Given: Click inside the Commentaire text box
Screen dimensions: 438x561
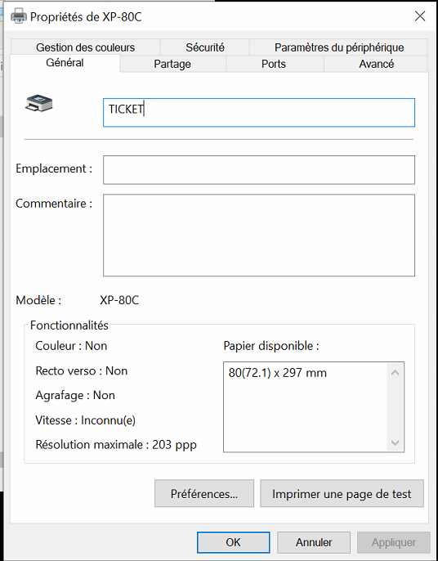Looking at the screenshot, I should click(x=259, y=236).
